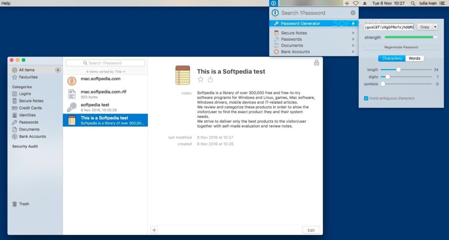This screenshot has width=449, height=240.
Task: Click the key icon of softpedia test item
Action: (x=72, y=107)
